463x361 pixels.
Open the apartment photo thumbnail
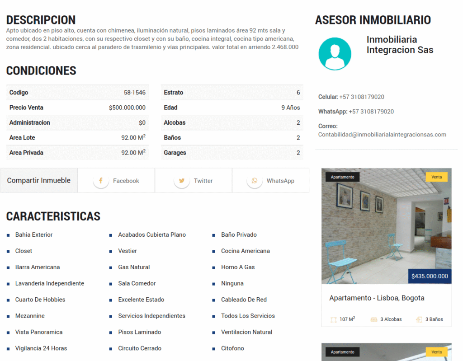click(387, 225)
